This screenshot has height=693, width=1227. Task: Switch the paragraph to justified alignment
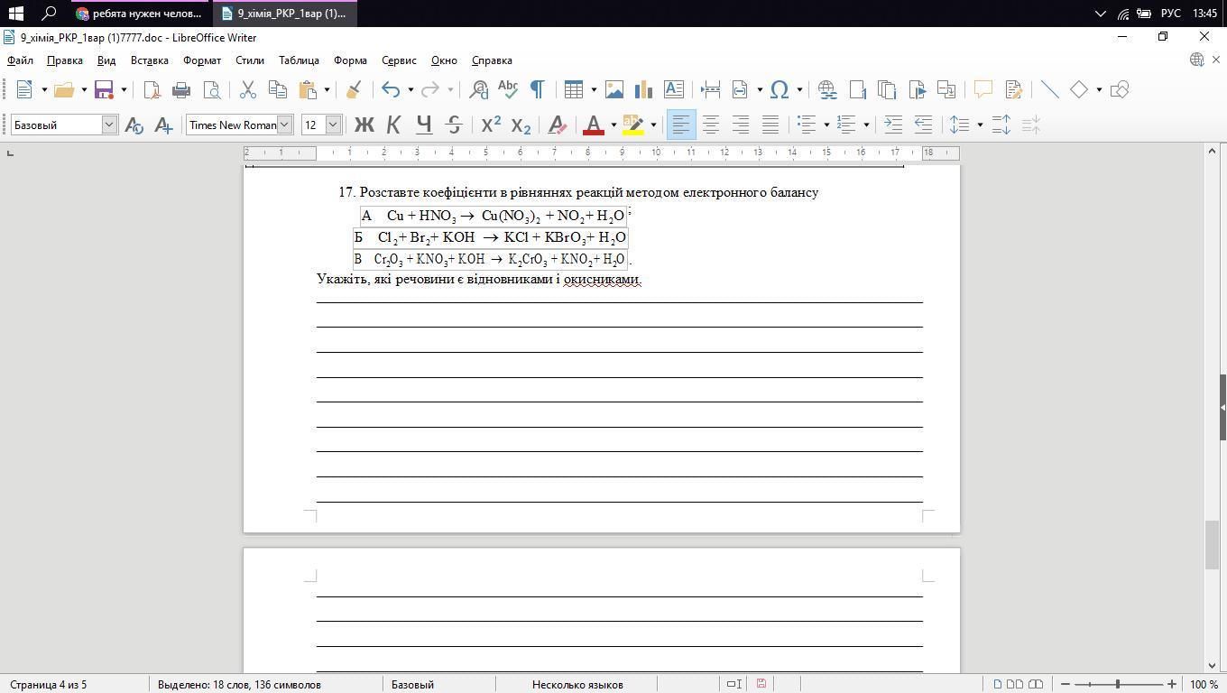tap(770, 125)
